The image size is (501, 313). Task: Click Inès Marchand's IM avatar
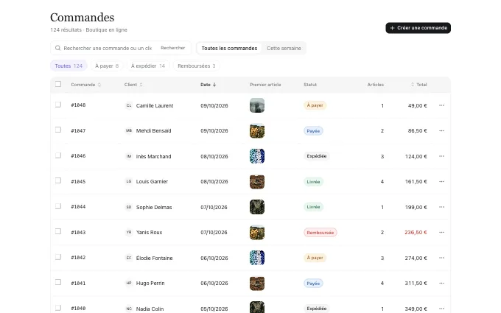[129, 156]
